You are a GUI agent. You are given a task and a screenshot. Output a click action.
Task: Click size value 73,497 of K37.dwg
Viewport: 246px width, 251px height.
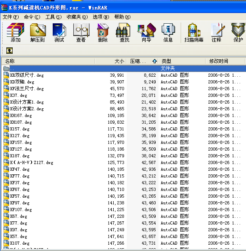[x=117, y=95]
